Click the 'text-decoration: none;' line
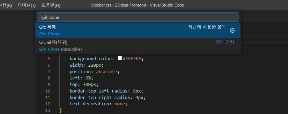 (x=98, y=104)
